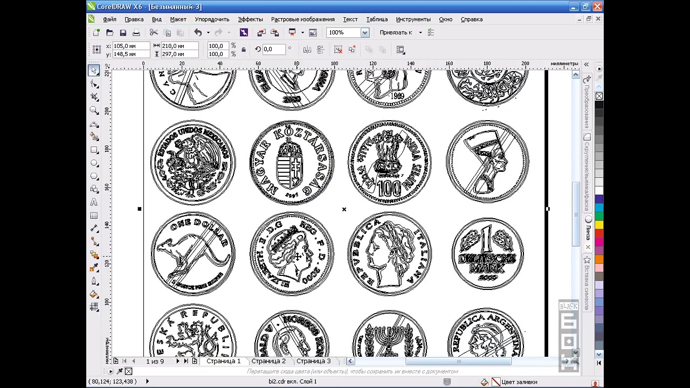The width and height of the screenshot is (690, 388).
Task: Select the Crop tool
Action: tap(94, 97)
